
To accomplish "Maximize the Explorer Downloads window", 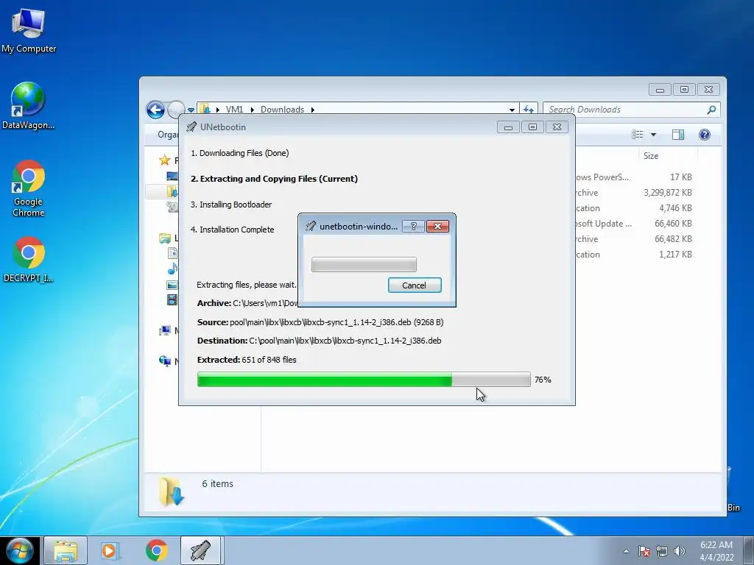I will click(x=684, y=89).
